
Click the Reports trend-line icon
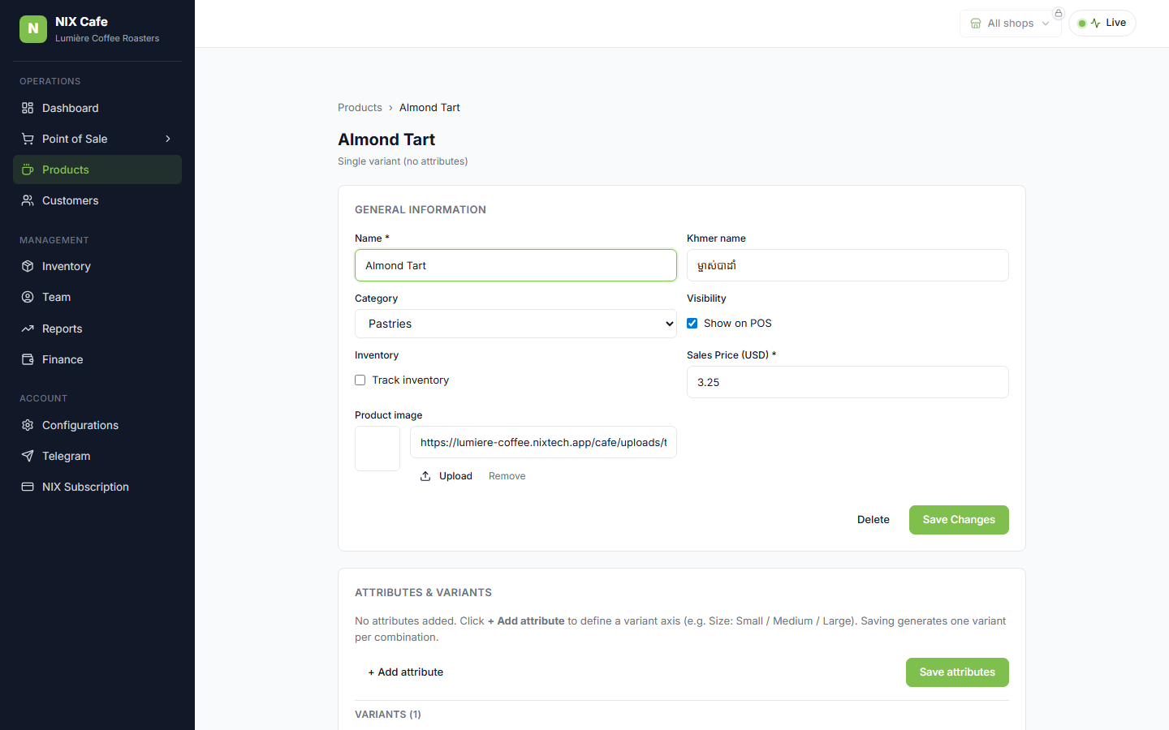(28, 328)
